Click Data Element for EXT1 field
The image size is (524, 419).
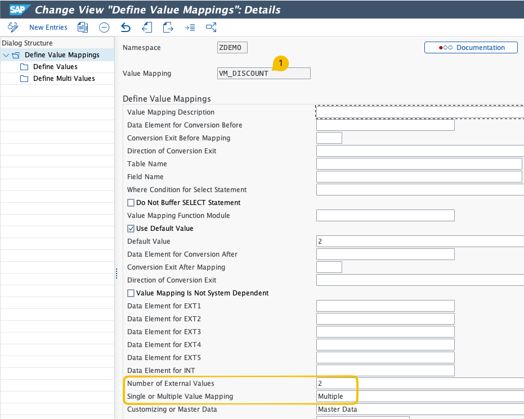[x=386, y=306]
